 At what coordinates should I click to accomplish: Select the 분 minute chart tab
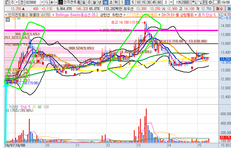105,2
